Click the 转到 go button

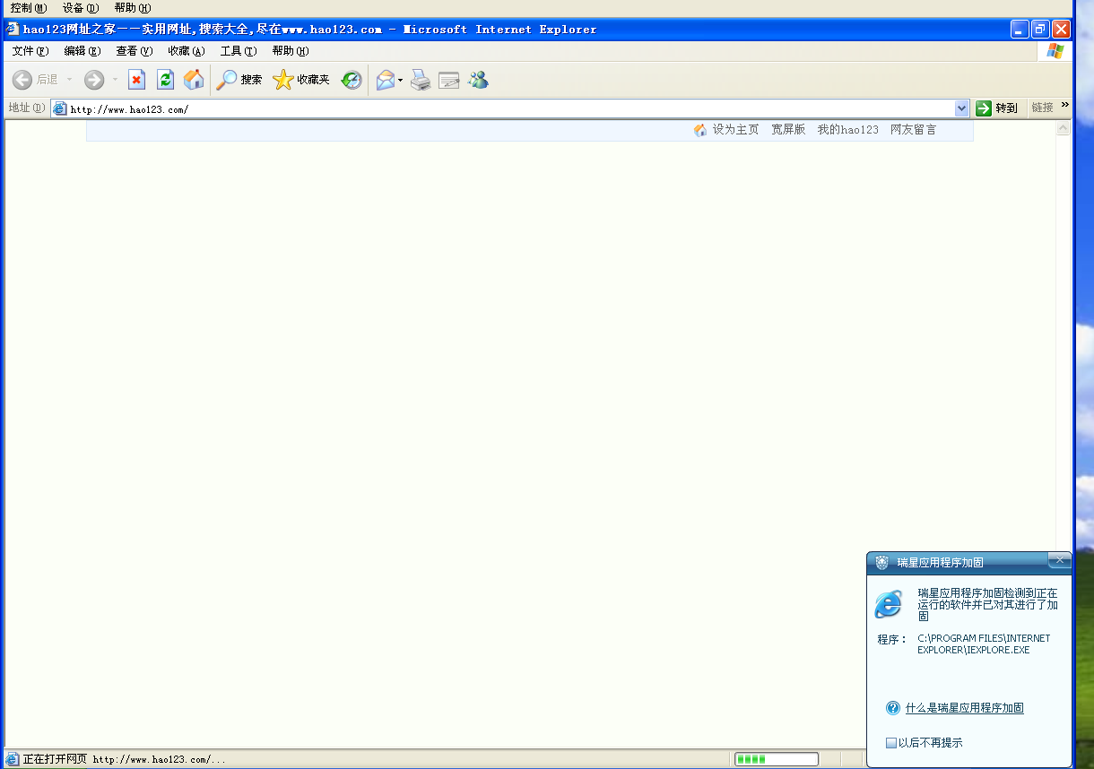coord(997,108)
